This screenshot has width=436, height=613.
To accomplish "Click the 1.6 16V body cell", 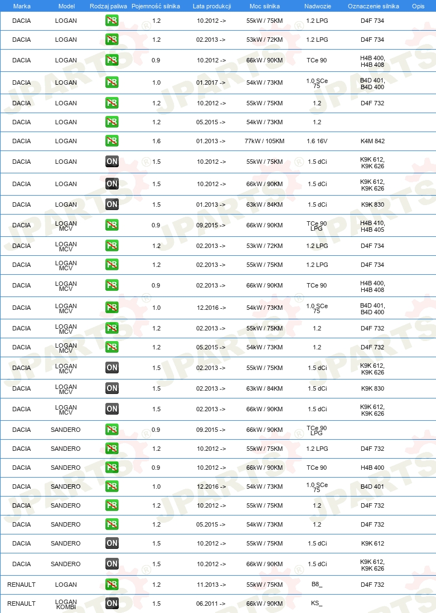I will tap(317, 141).
